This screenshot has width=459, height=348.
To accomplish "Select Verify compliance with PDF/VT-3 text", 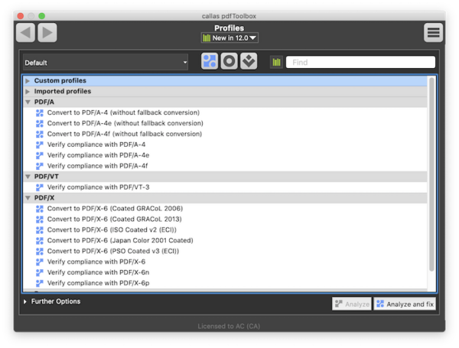I will click(x=98, y=187).
